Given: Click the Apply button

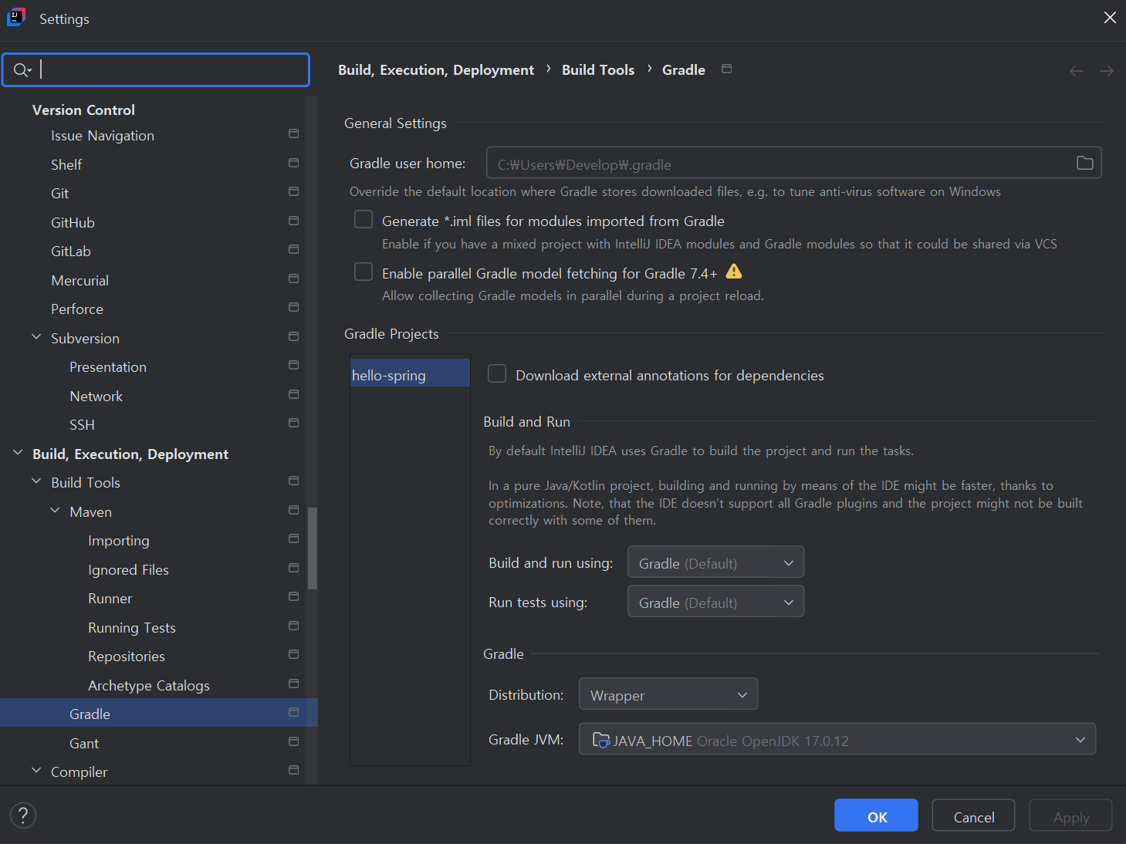Looking at the screenshot, I should tap(1070, 815).
